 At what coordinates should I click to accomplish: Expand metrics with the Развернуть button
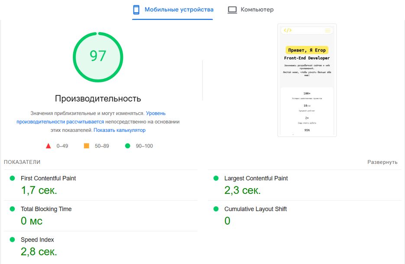382,162
